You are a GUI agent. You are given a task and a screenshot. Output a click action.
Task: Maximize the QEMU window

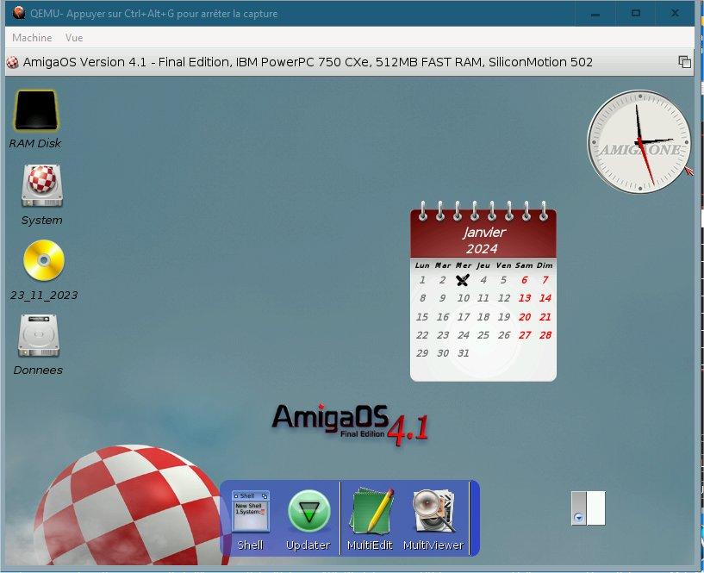pyautogui.click(x=636, y=14)
